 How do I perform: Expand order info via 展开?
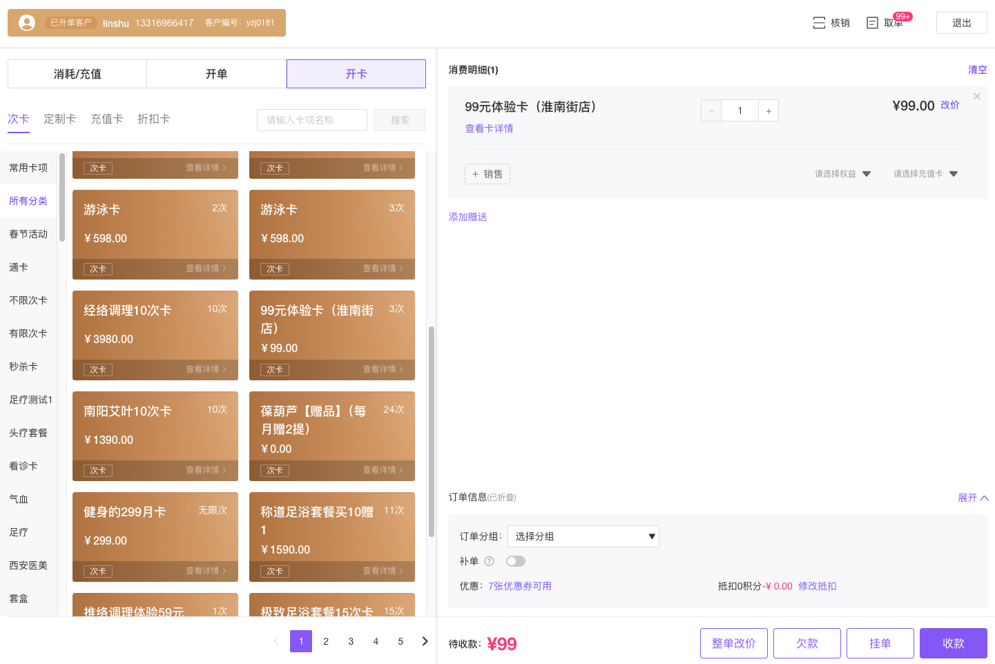click(972, 498)
